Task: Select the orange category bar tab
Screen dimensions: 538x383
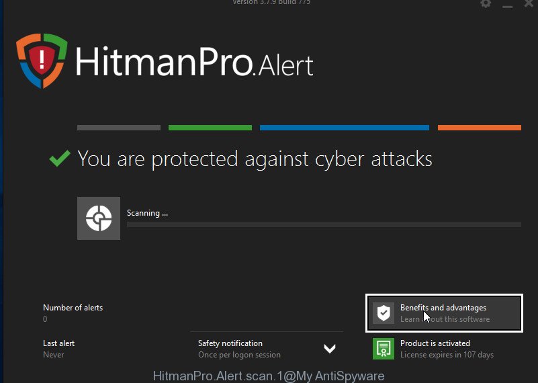Action: (480, 128)
